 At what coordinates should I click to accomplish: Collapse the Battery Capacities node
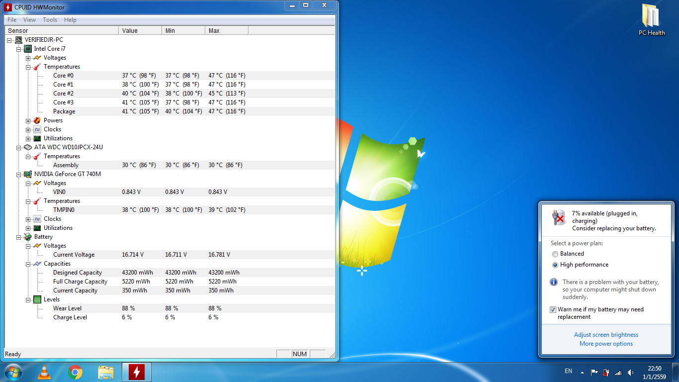tap(28, 264)
